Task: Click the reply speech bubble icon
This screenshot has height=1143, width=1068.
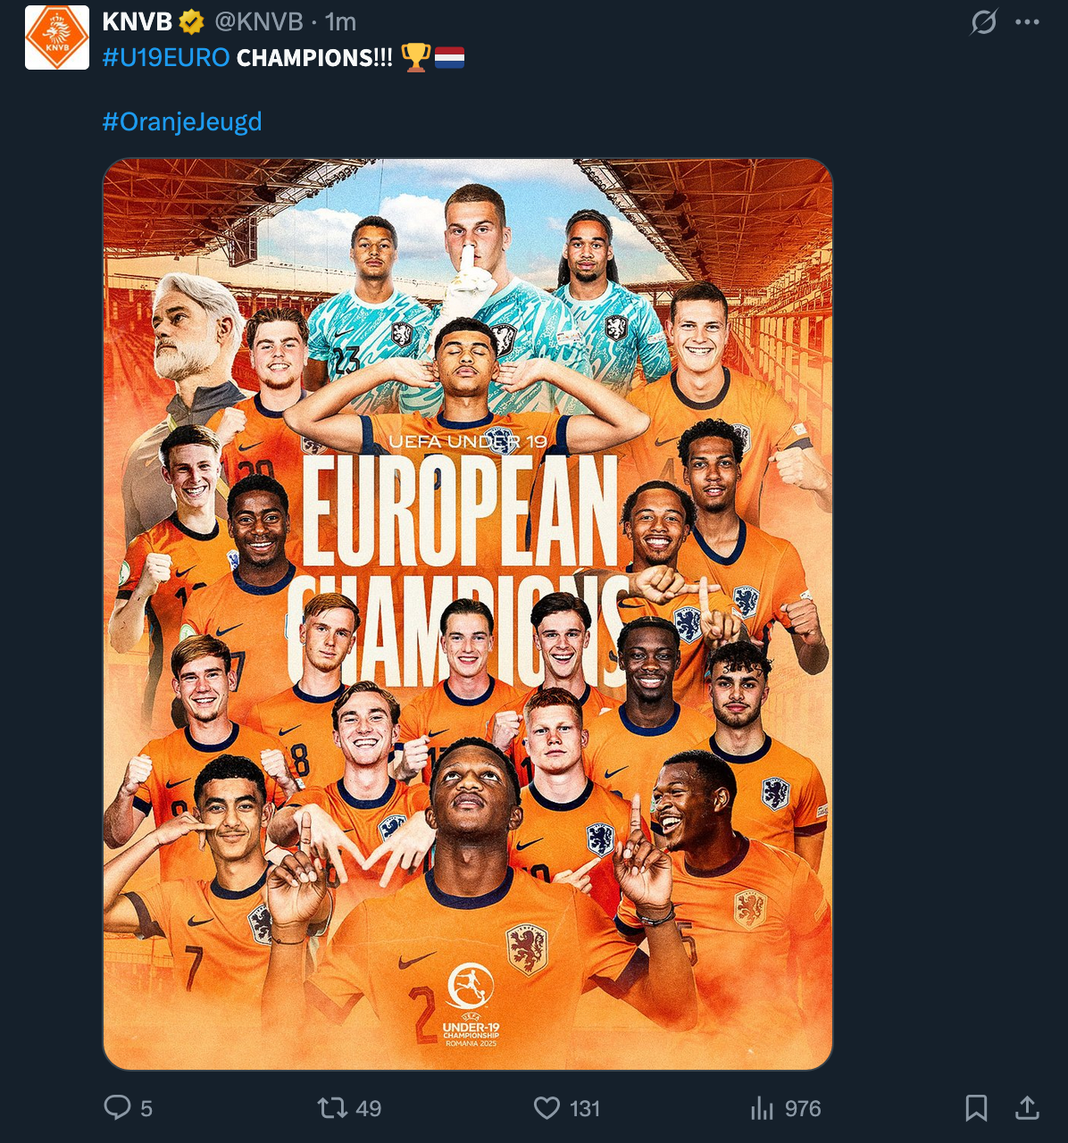Action: [x=117, y=1107]
